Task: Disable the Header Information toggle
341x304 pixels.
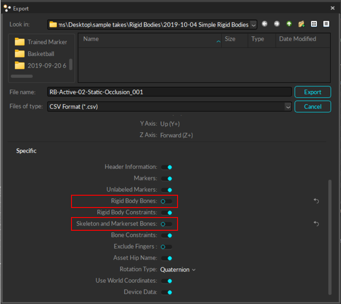Action: 166,167
